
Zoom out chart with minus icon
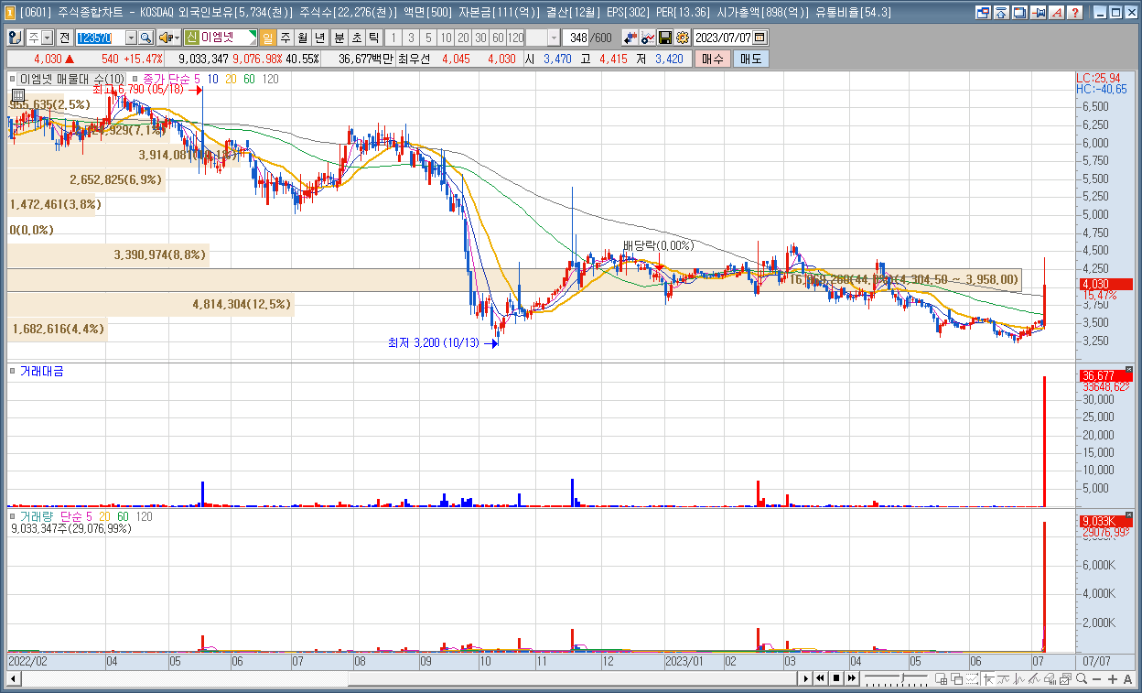pyautogui.click(x=1097, y=678)
